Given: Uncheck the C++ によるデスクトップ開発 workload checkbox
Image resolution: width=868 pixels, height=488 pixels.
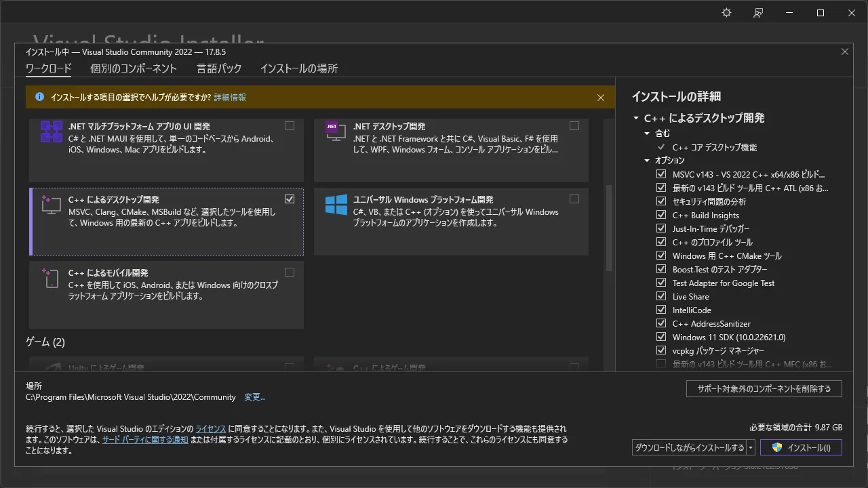Looking at the screenshot, I should coord(290,199).
